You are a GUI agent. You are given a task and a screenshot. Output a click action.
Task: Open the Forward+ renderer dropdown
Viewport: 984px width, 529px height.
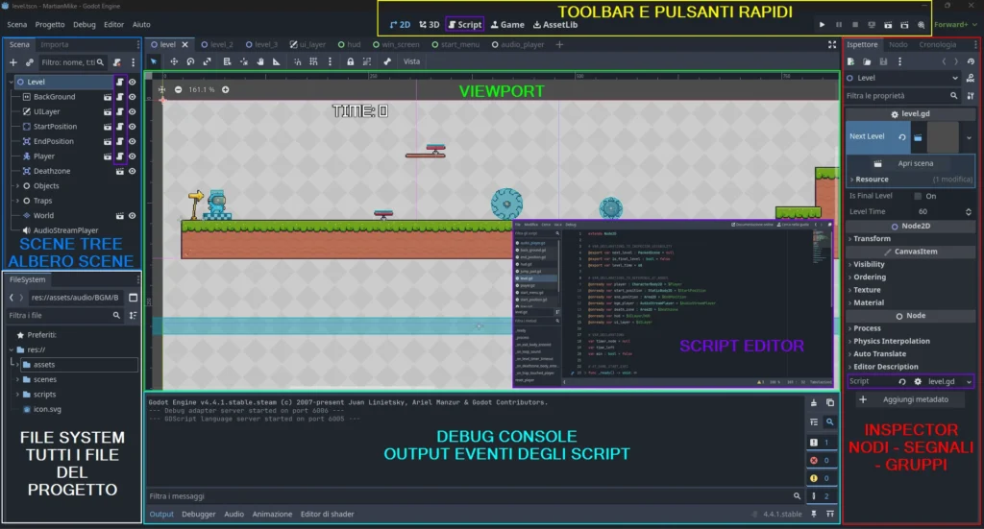click(955, 25)
